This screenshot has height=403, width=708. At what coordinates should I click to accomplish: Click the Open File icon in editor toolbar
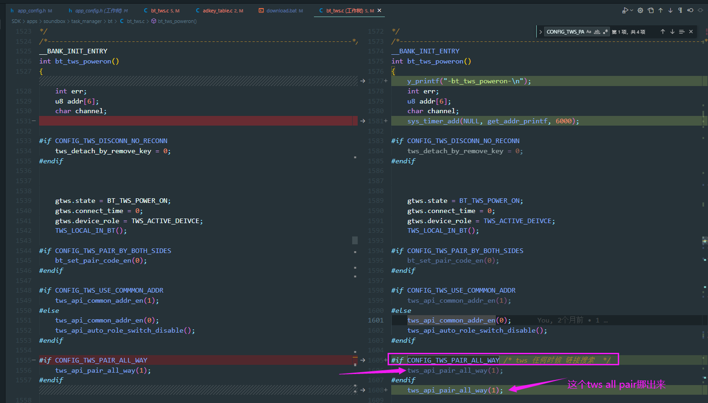point(650,10)
